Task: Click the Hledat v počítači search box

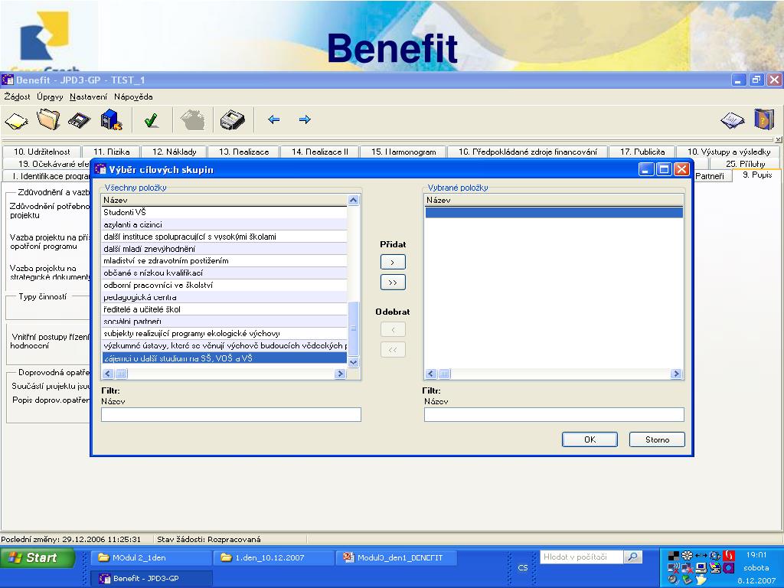Action: [582, 557]
